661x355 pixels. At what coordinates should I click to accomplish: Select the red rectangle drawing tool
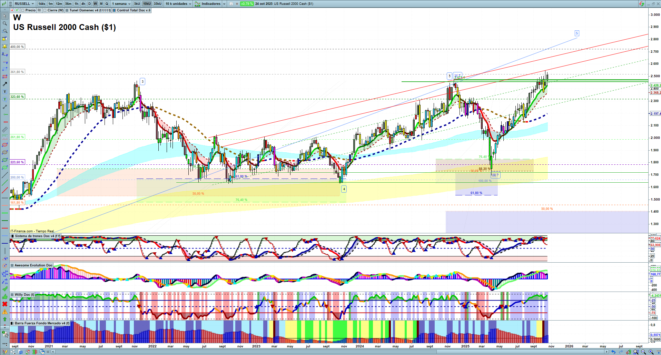tap(5, 77)
